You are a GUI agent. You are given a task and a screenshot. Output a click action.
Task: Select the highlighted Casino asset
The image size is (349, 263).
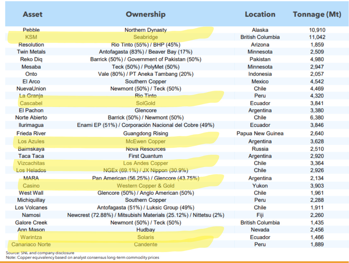31,186
